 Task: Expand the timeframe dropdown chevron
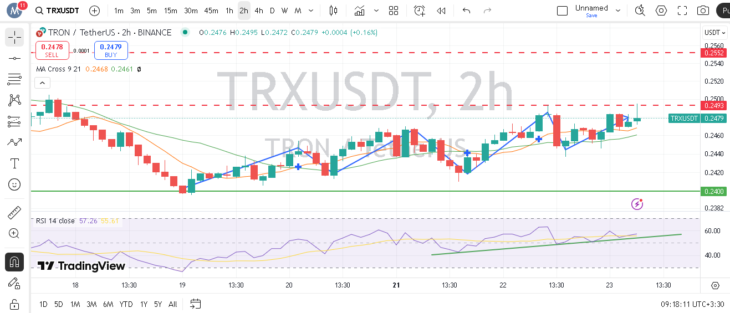[x=310, y=11]
